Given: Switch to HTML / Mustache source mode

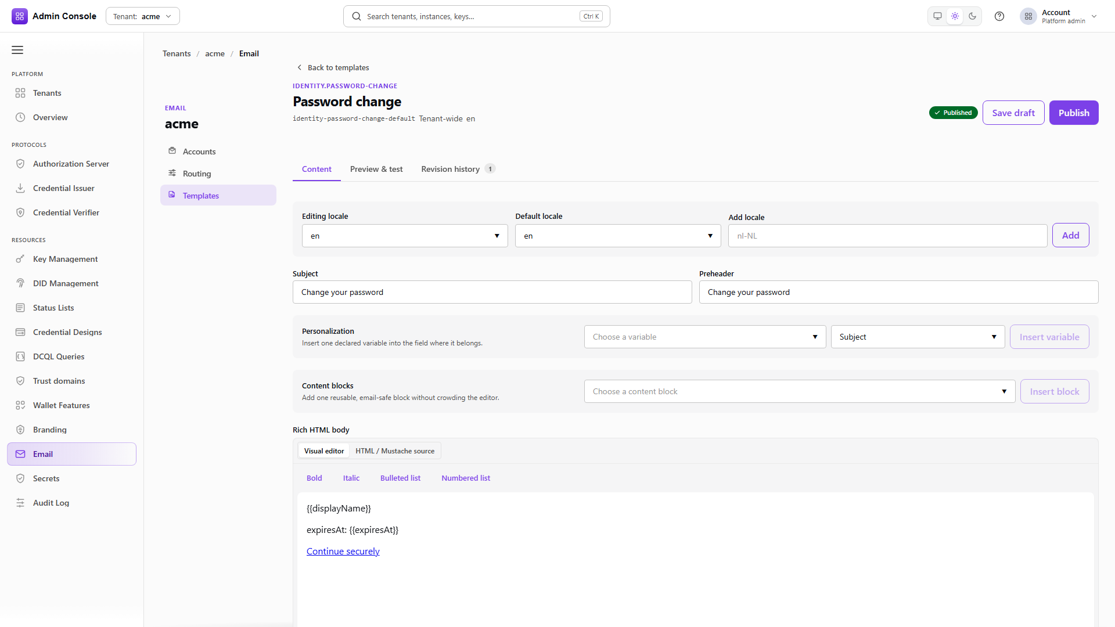Looking at the screenshot, I should pyautogui.click(x=395, y=451).
